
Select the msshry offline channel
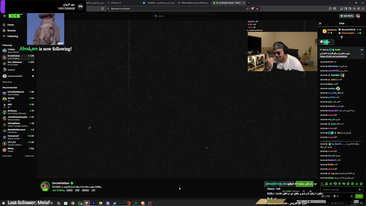(18, 70)
